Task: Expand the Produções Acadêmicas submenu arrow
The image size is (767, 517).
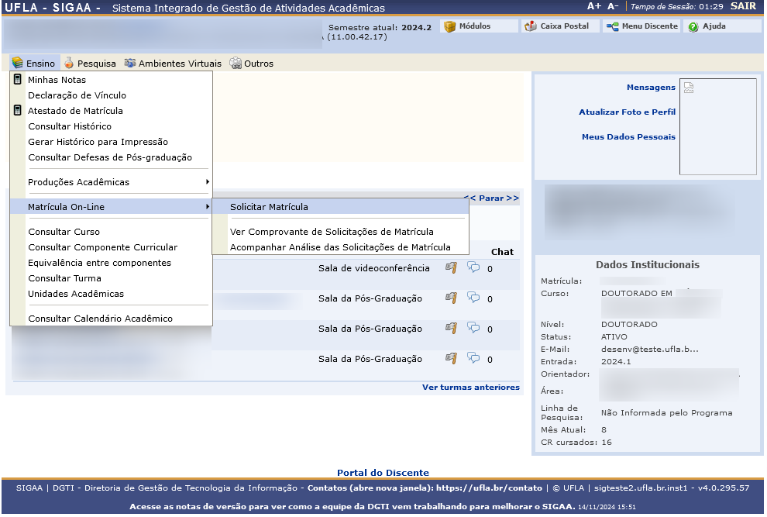Action: tap(207, 182)
